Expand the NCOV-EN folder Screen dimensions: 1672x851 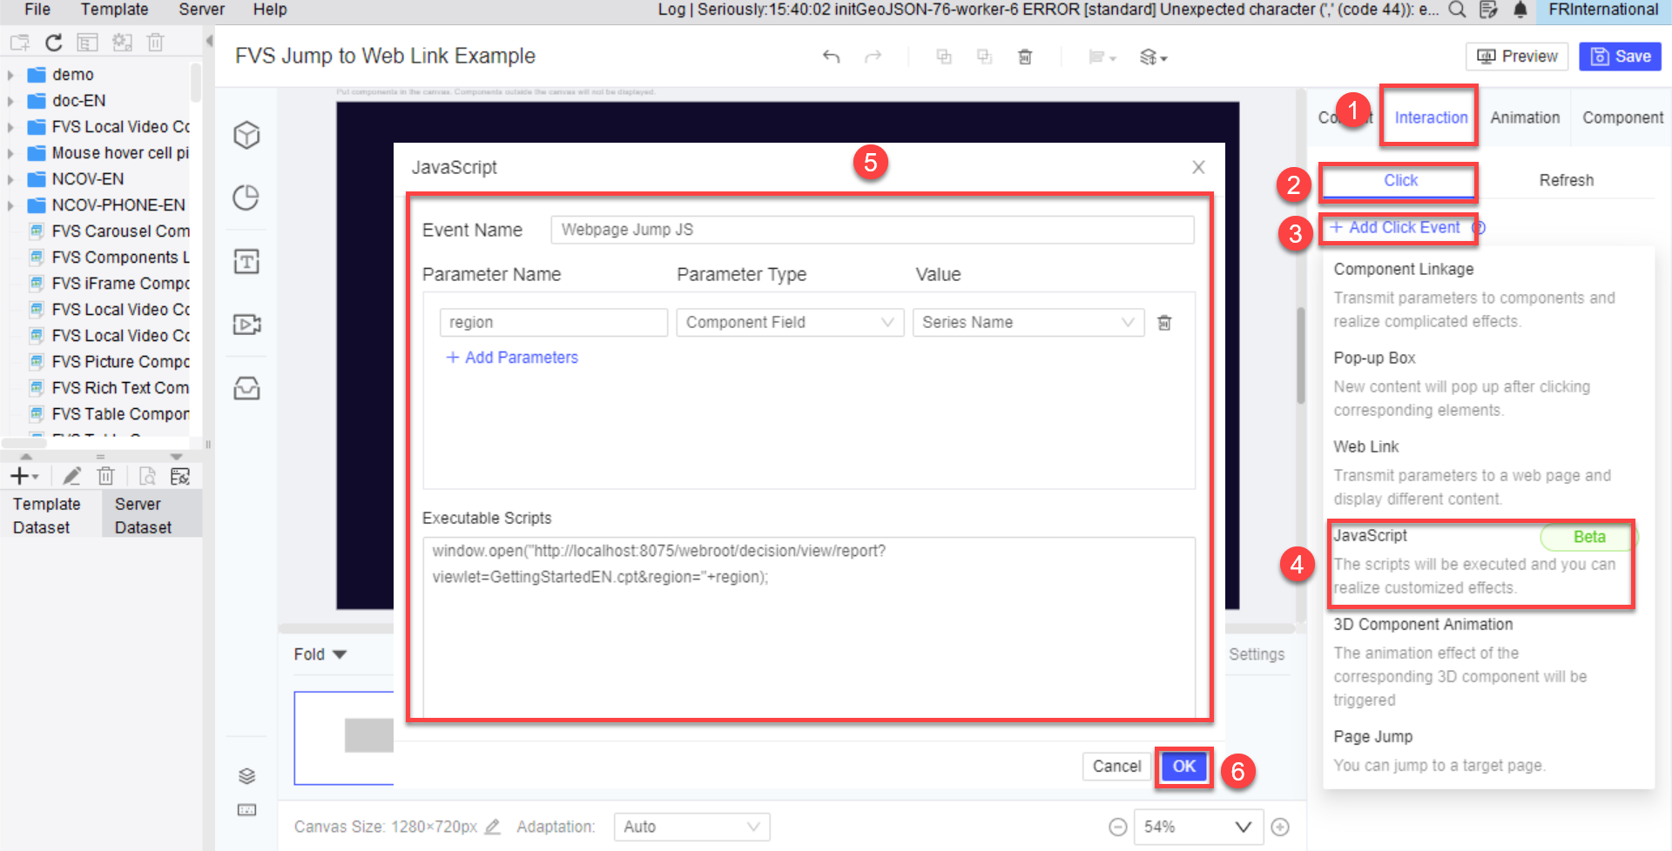pyautogui.click(x=10, y=179)
